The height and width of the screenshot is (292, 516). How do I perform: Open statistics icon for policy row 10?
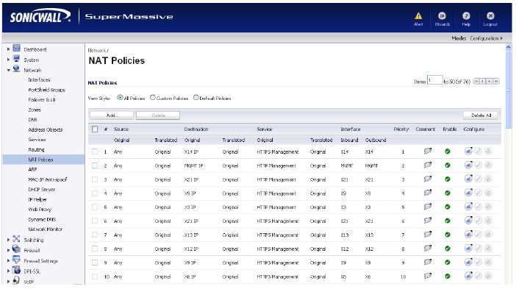pyautogui.click(x=468, y=276)
